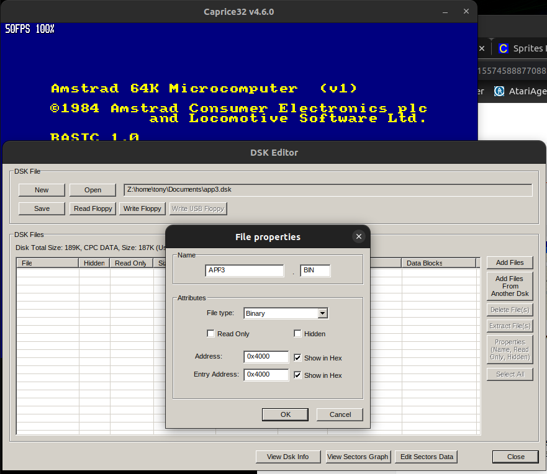
Task: Open Edit Sectors Data
Action: pyautogui.click(x=427, y=457)
